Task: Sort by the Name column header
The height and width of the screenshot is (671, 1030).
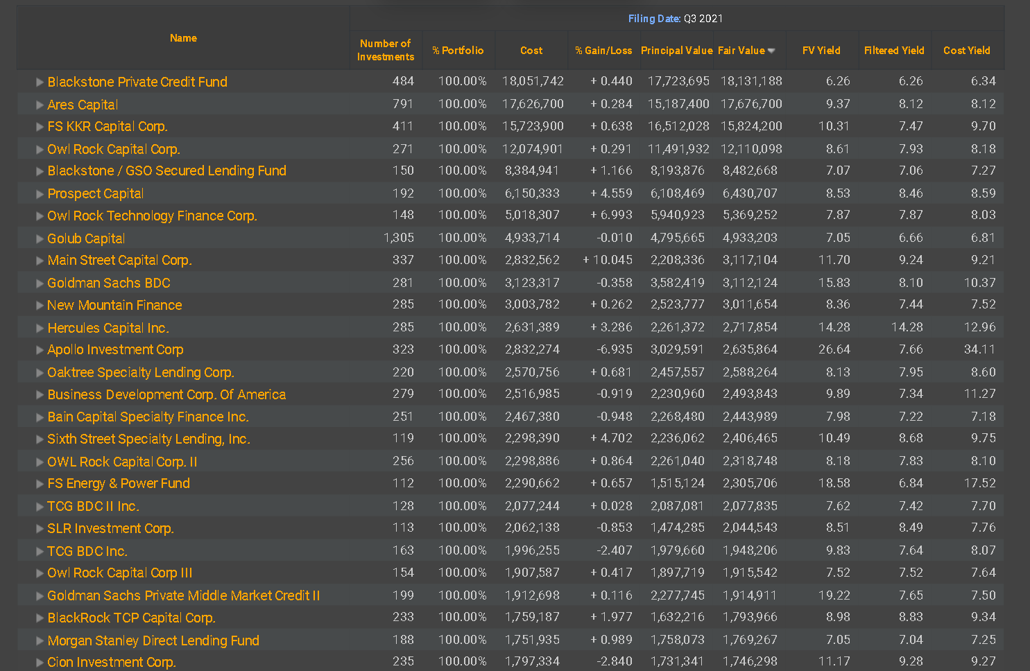Action: [183, 38]
